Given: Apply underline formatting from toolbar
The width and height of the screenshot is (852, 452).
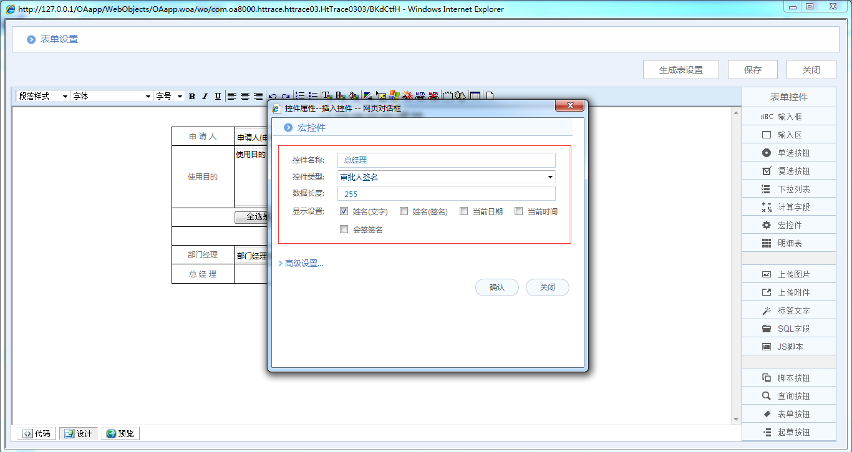Looking at the screenshot, I should tap(218, 96).
